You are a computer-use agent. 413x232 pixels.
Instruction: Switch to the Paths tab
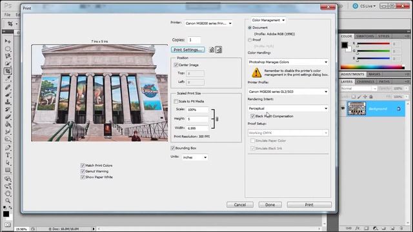[384, 82]
